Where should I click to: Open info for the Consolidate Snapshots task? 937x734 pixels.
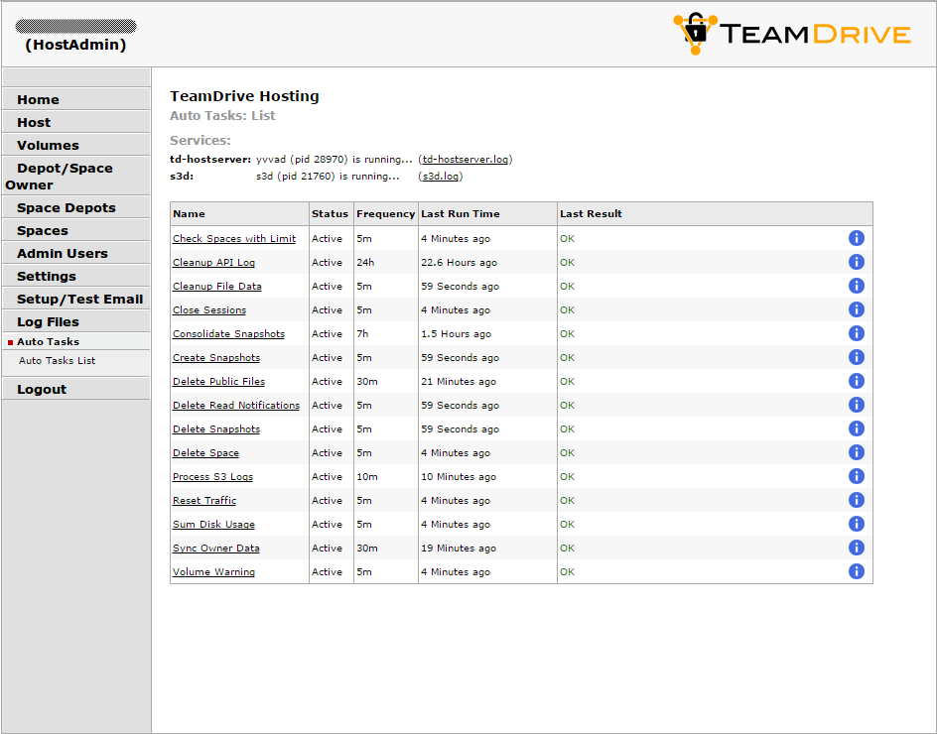(856, 333)
